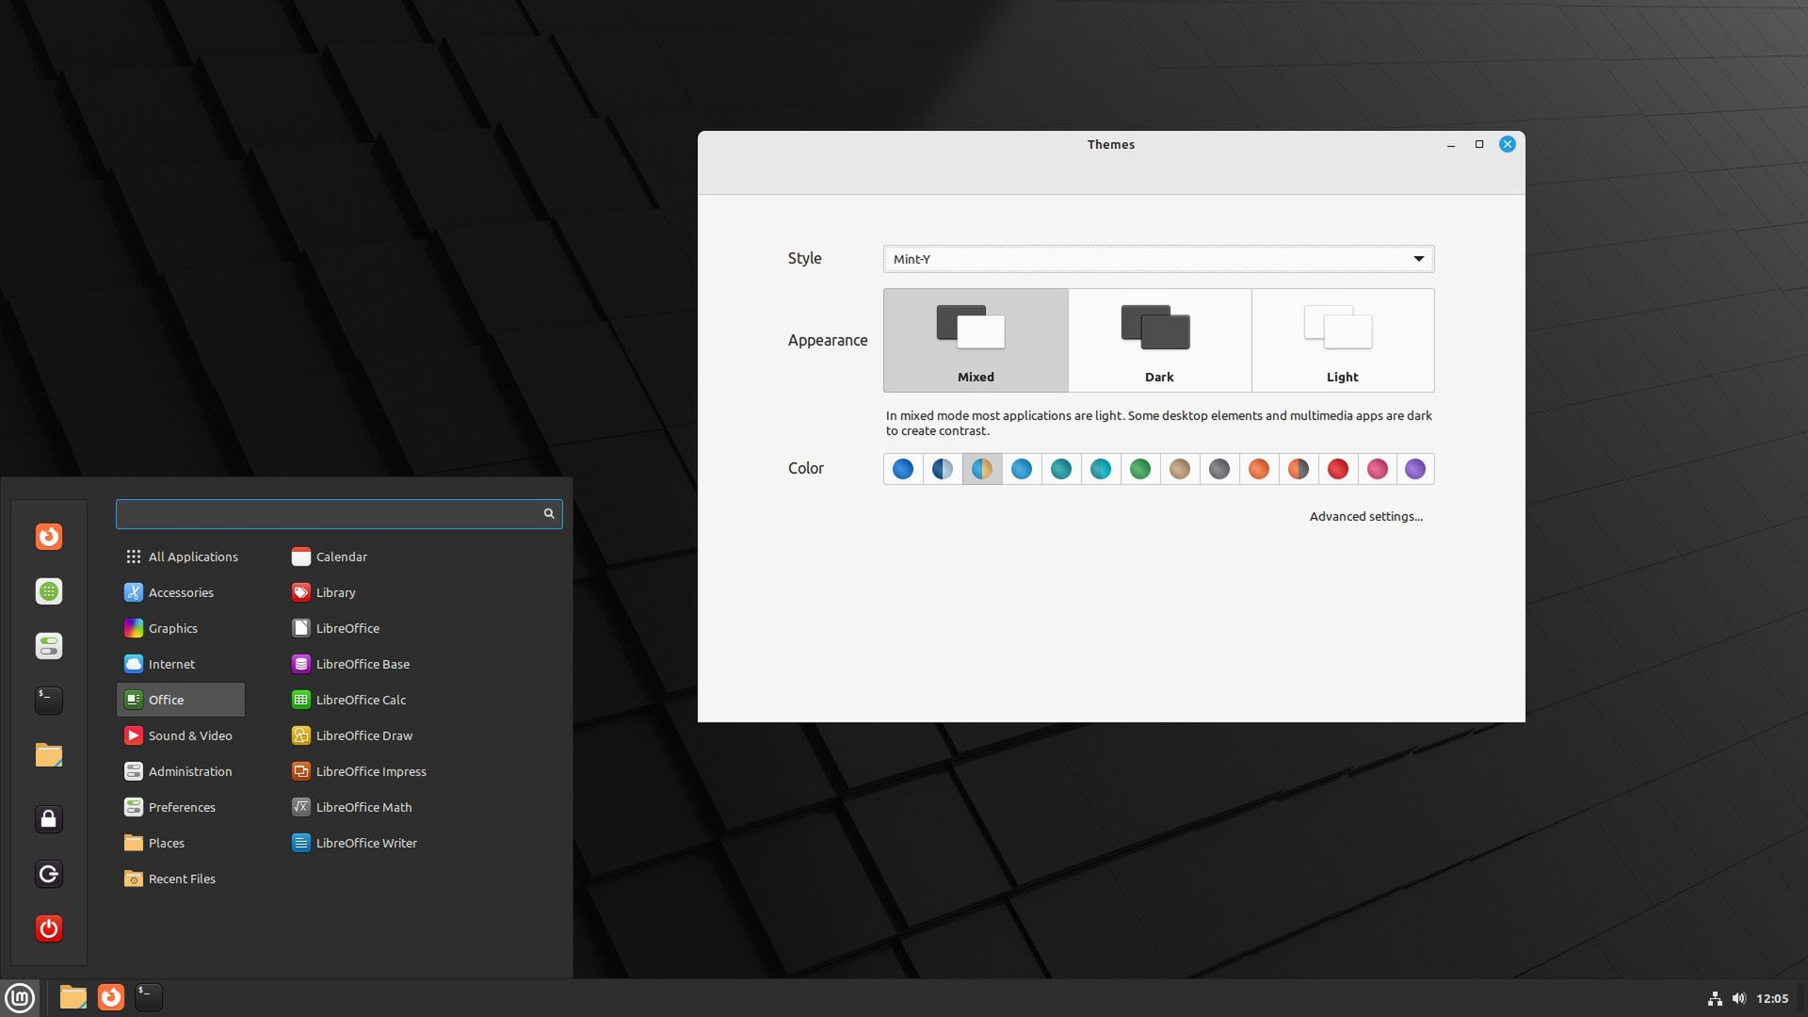The image size is (1808, 1017).
Task: Select the Mixed appearance mode
Action: 975,339
